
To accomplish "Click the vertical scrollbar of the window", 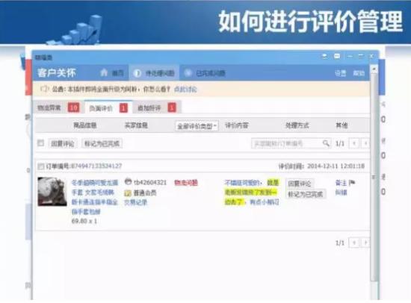I will pos(374,175).
